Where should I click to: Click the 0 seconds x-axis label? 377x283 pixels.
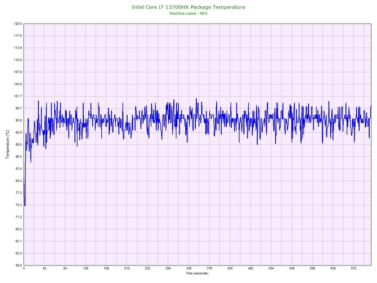[24, 268]
